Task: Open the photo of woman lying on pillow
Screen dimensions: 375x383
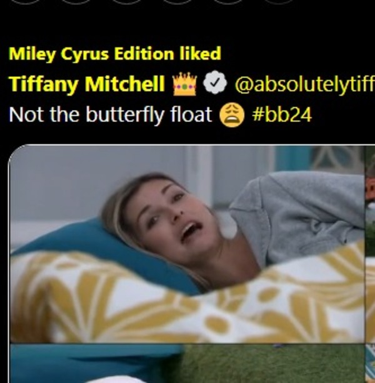Action: point(187,244)
